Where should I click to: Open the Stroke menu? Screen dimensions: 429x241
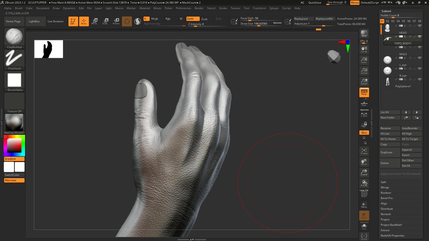click(x=223, y=8)
